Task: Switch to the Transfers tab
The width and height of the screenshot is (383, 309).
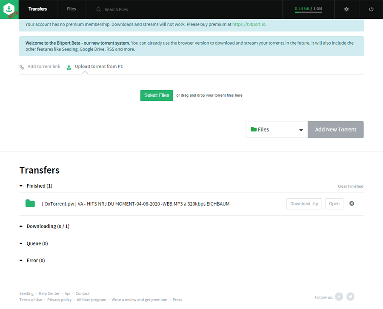Action: click(37, 9)
